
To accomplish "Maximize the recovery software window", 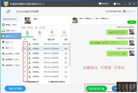I will [x=130, y=4].
